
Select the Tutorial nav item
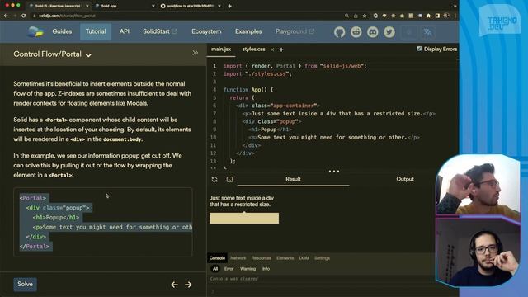click(96, 31)
